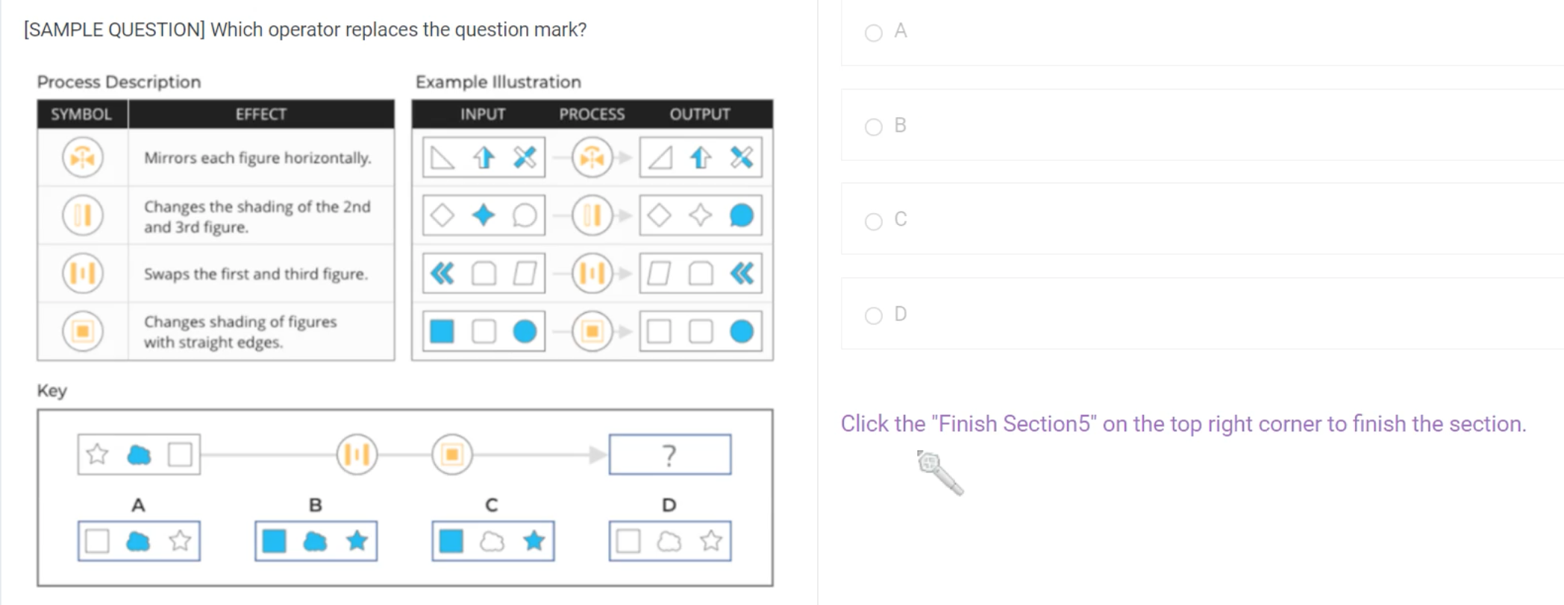
Task: Click swap operator in Key sequence
Action: 357,454
